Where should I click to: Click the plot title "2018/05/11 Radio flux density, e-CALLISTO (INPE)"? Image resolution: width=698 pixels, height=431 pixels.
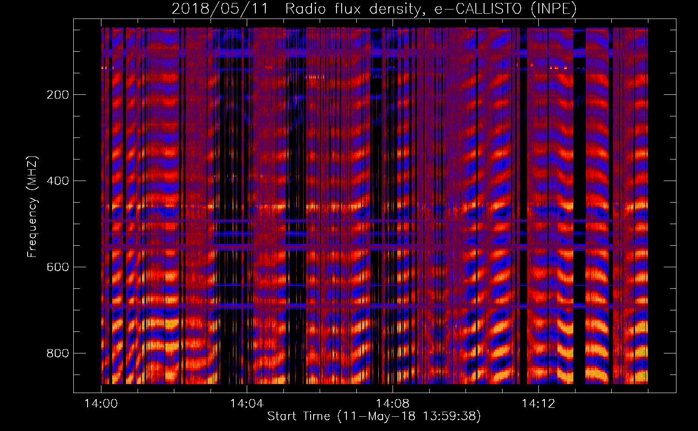pyautogui.click(x=374, y=9)
